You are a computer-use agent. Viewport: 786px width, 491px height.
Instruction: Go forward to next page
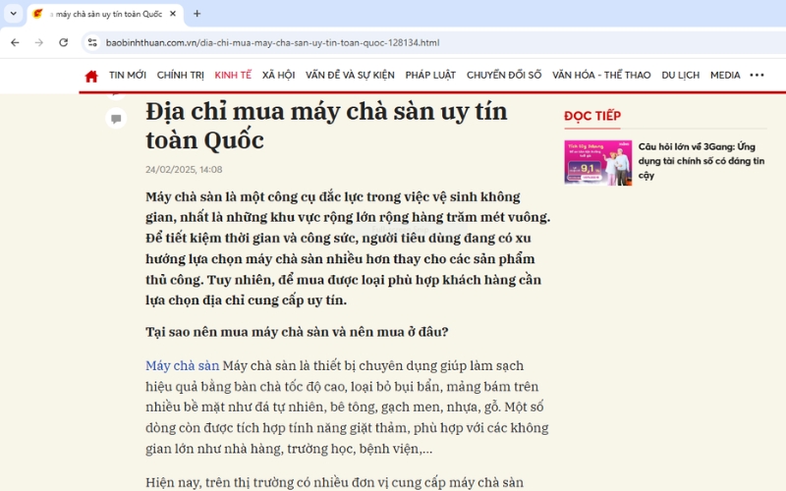tap(39, 42)
